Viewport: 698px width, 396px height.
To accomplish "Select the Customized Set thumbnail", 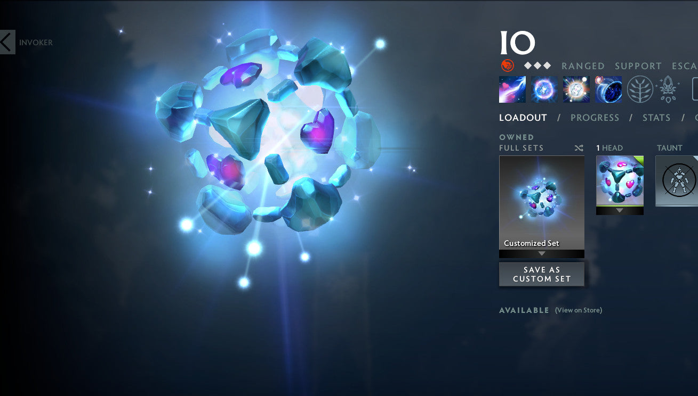I will 542,203.
